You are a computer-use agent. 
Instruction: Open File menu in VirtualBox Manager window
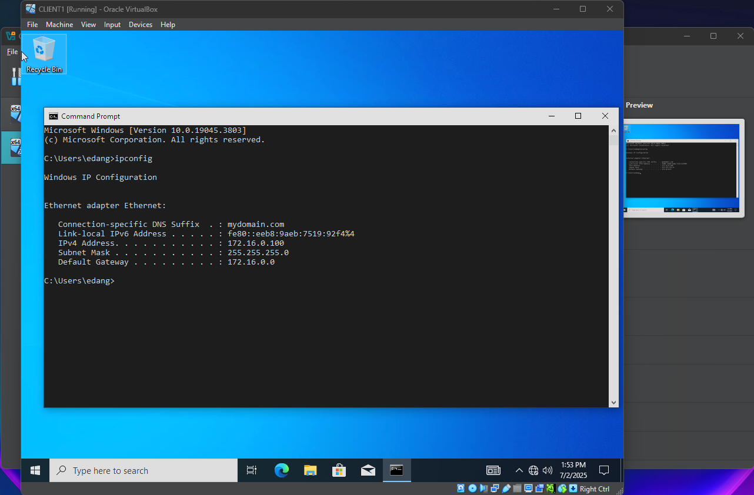[12, 52]
